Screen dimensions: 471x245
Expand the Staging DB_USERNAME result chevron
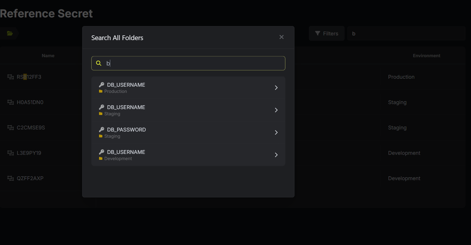[276, 110]
